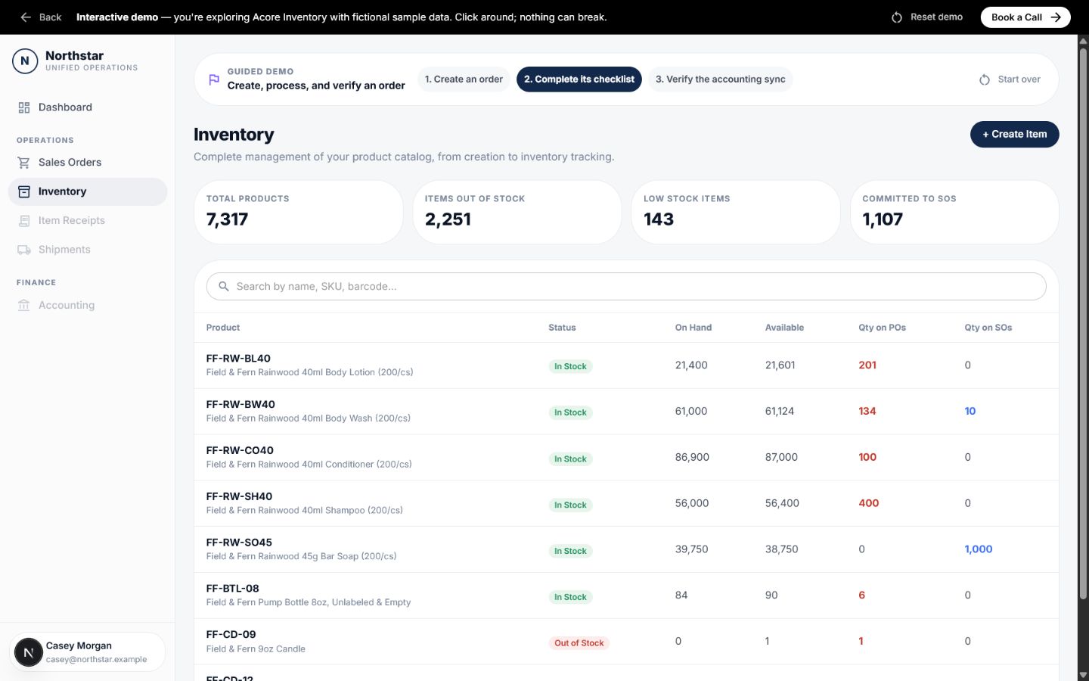Click the Book a Call button
Screen dimensions: 1089x681
[1025, 17]
